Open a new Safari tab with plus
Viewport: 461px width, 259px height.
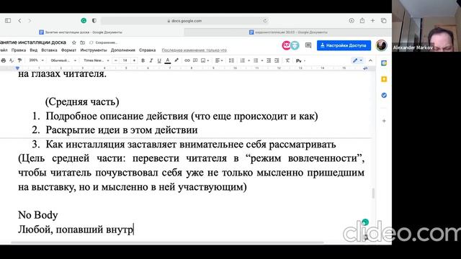point(372,21)
